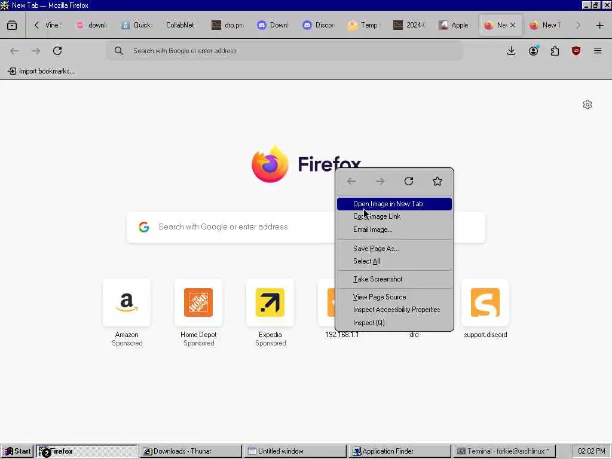
Task: Activate Firefox taskbar button
Action: (x=87, y=451)
